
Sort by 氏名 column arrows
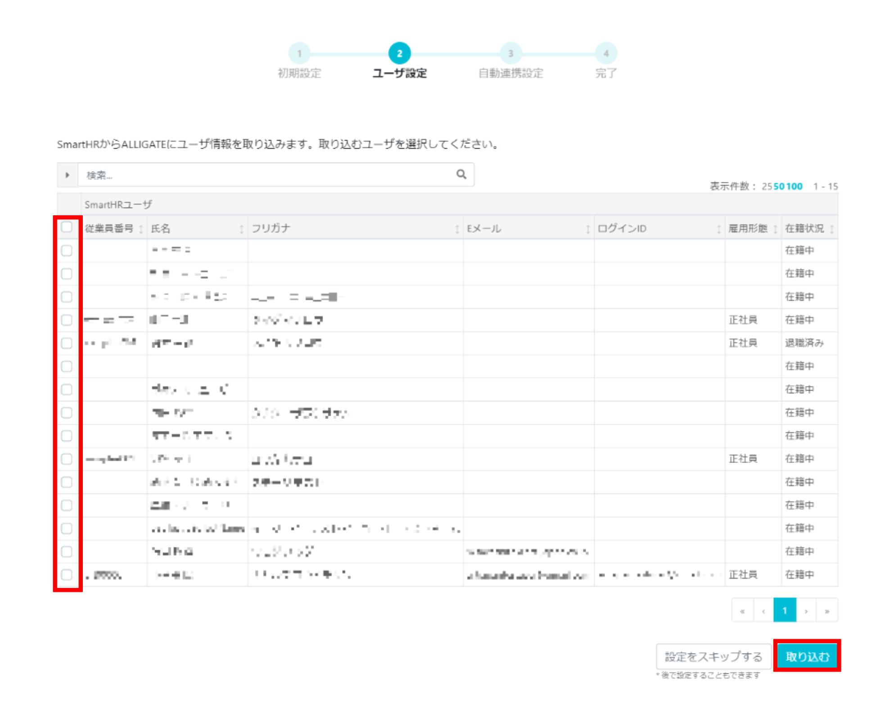point(241,229)
